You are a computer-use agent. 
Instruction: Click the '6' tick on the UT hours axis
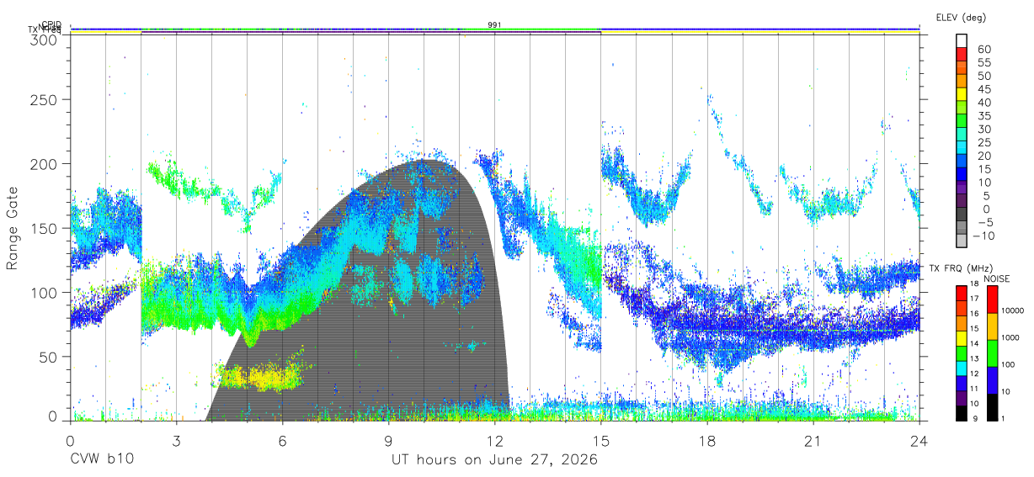click(282, 441)
